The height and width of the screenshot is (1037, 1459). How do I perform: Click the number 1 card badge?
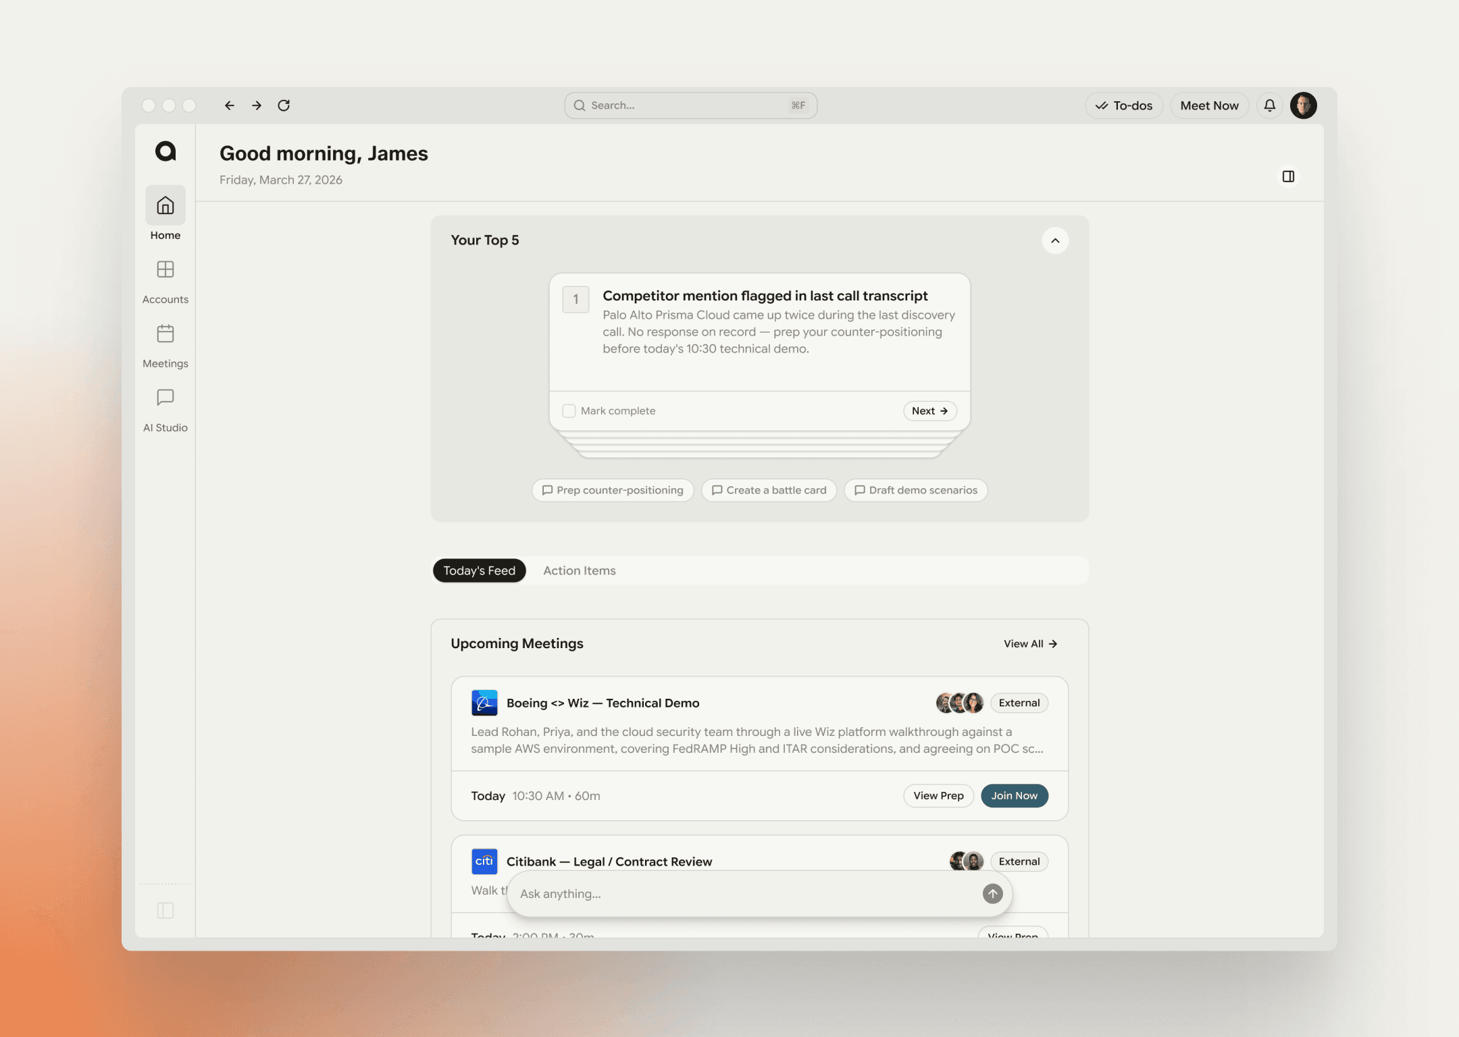(x=575, y=300)
